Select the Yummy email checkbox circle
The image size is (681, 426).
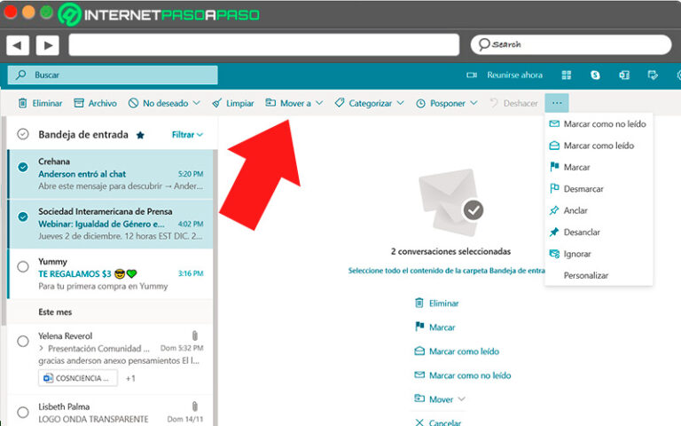point(23,266)
